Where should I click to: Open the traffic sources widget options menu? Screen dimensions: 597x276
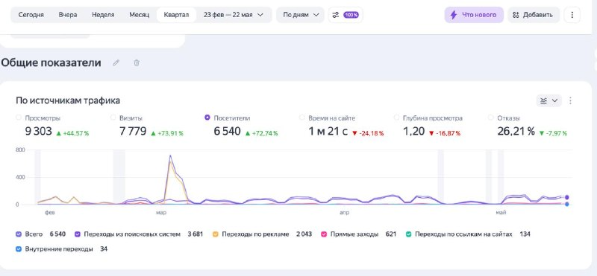coord(570,100)
